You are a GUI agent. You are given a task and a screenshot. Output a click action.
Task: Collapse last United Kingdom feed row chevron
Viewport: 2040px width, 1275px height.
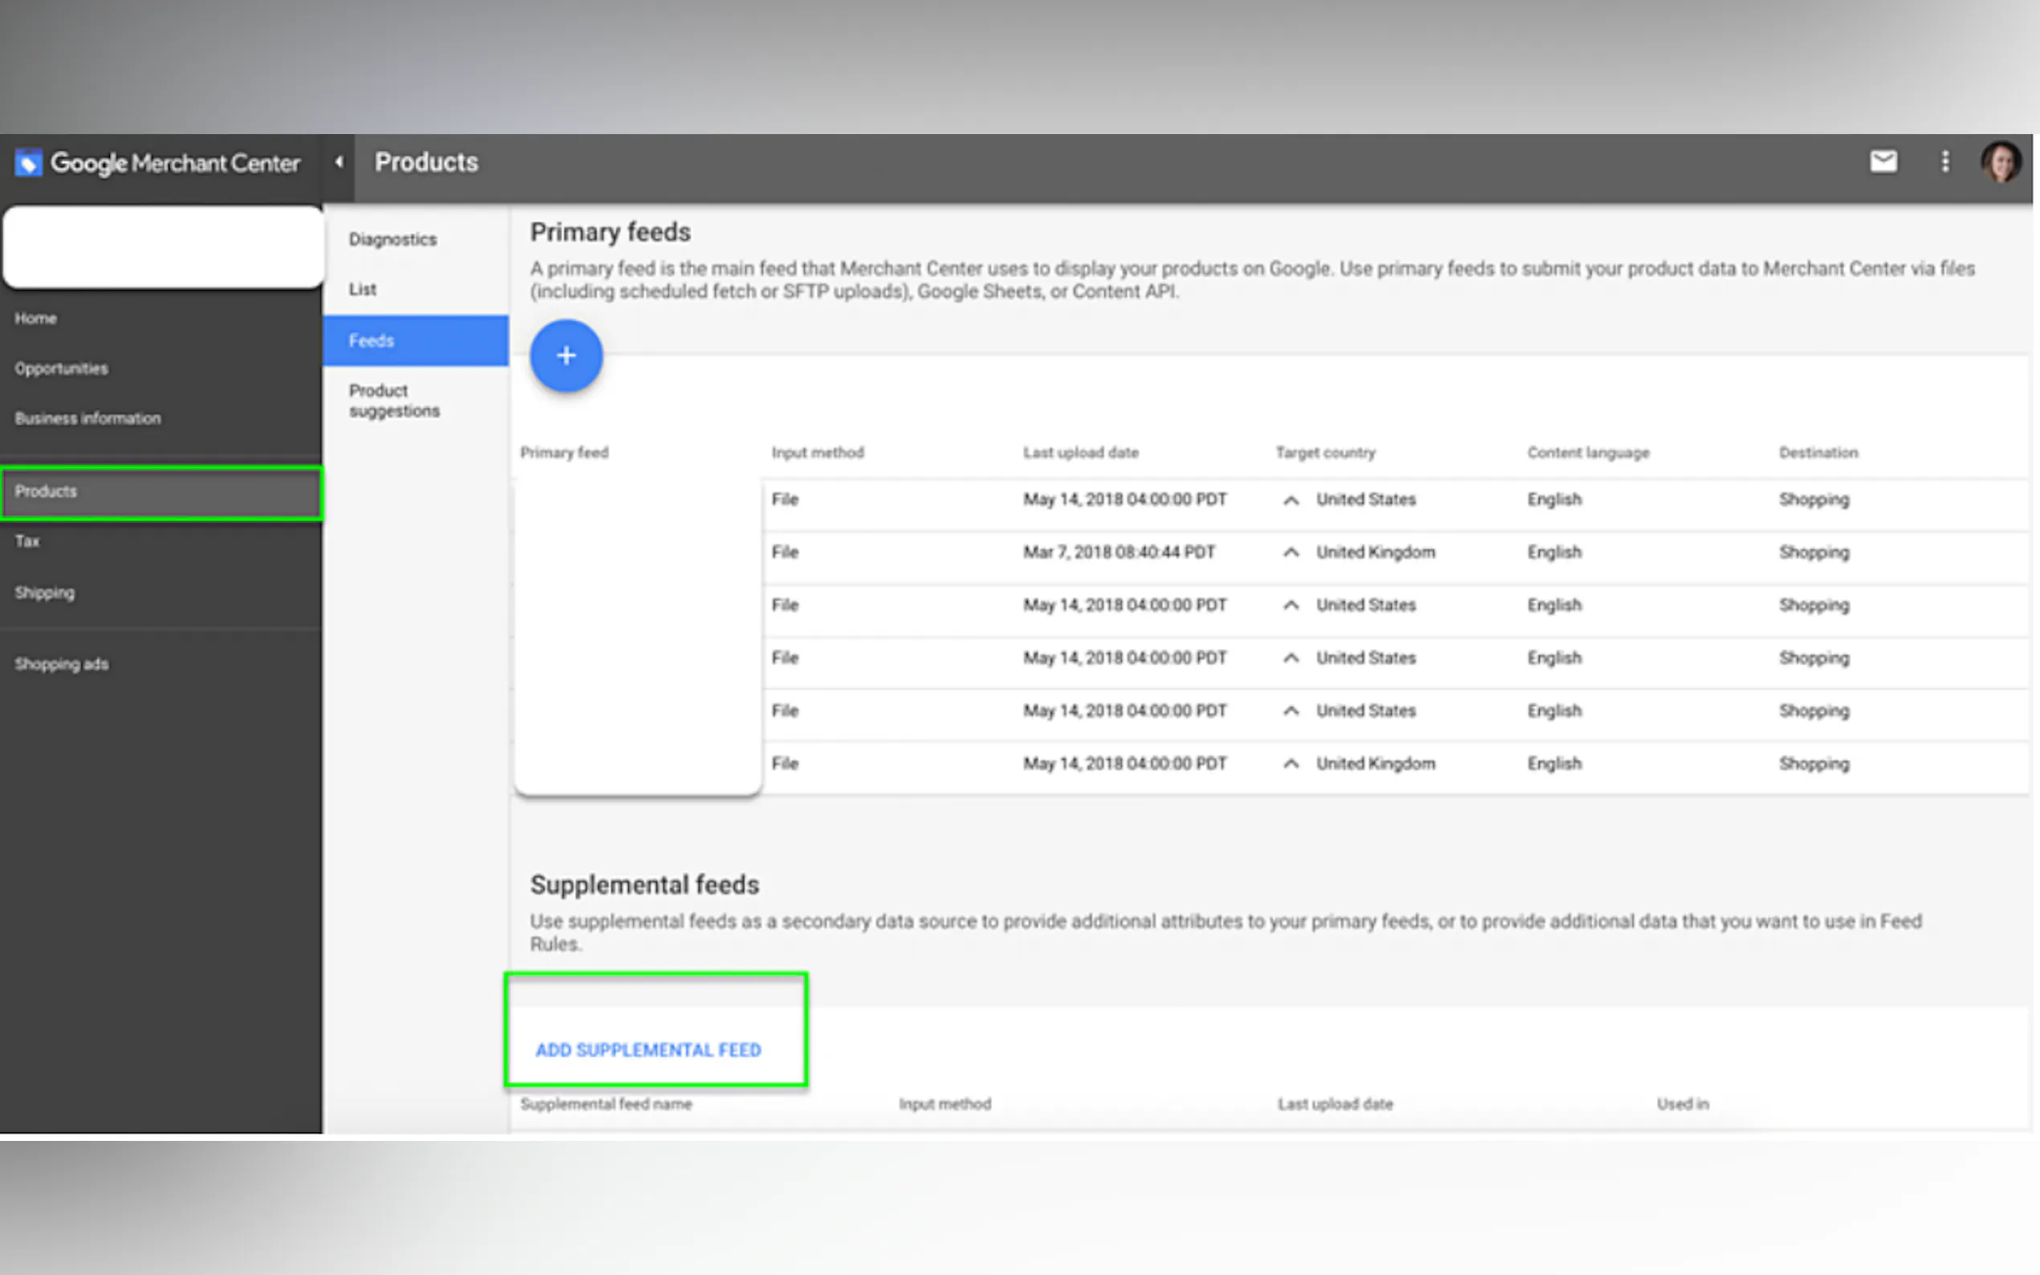1291,764
